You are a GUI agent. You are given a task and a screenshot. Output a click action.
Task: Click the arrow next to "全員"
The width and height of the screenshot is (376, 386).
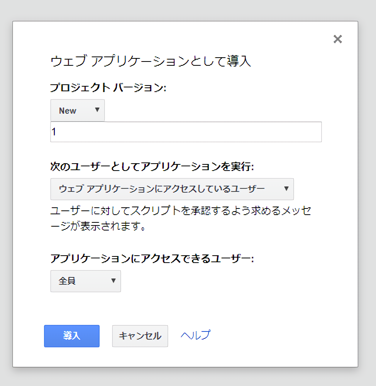point(113,281)
